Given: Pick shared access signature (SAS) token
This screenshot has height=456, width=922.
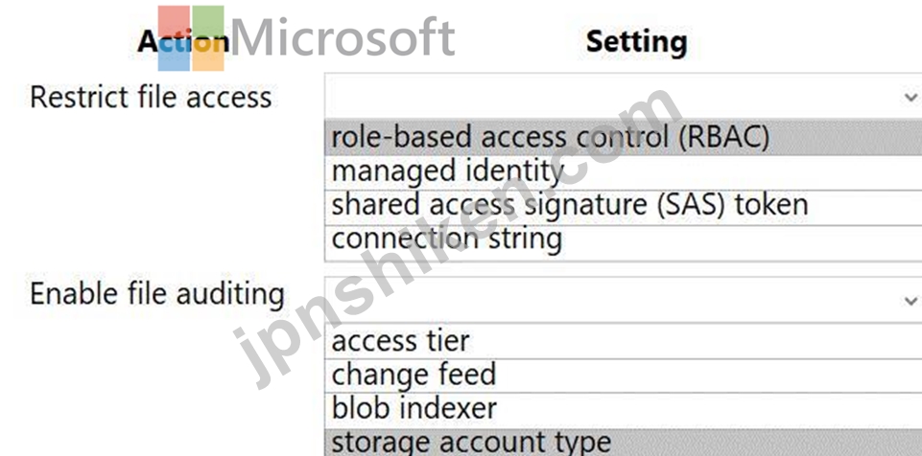Looking at the screenshot, I should tap(623, 207).
